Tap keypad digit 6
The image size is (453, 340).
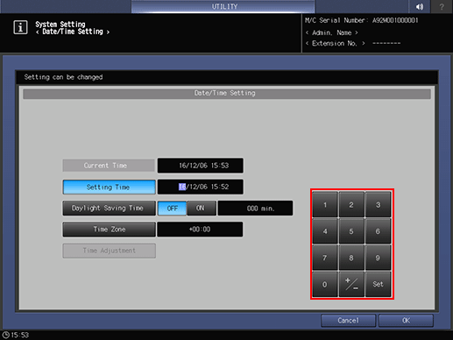(x=378, y=231)
